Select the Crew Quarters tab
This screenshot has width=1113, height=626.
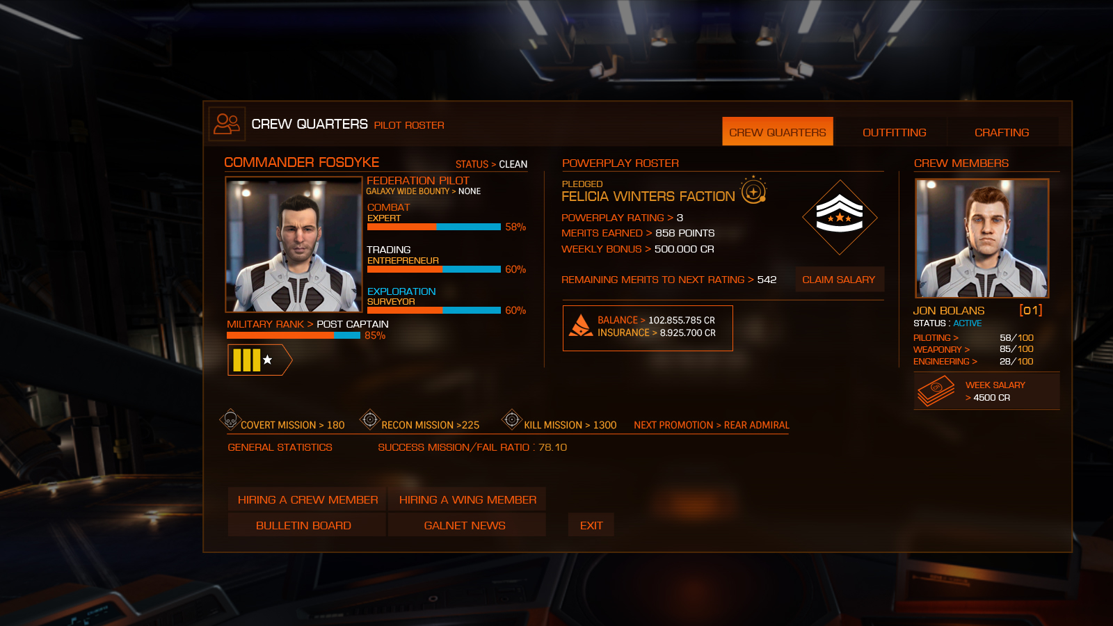click(778, 131)
